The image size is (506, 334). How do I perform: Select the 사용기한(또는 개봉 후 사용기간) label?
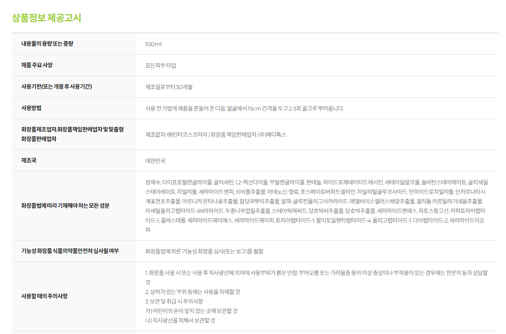tap(57, 87)
